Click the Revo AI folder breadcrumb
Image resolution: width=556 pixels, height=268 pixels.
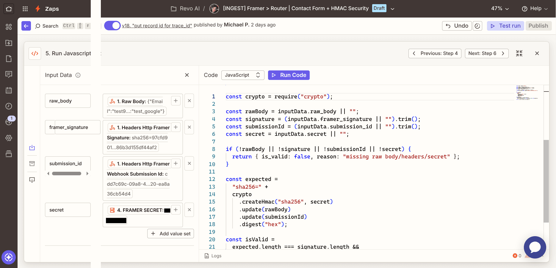(x=185, y=9)
